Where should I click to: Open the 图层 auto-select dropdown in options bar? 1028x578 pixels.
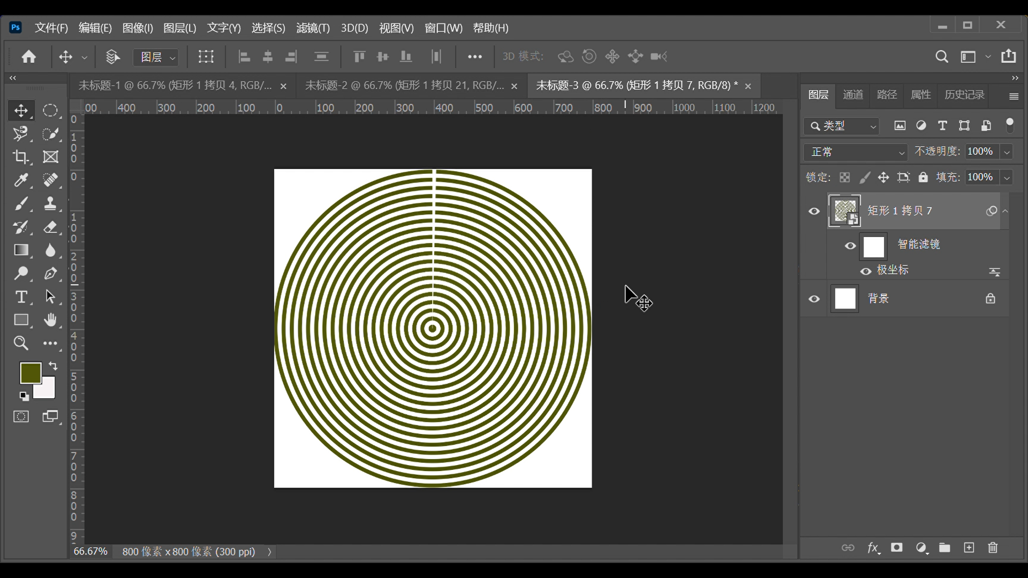pyautogui.click(x=156, y=57)
